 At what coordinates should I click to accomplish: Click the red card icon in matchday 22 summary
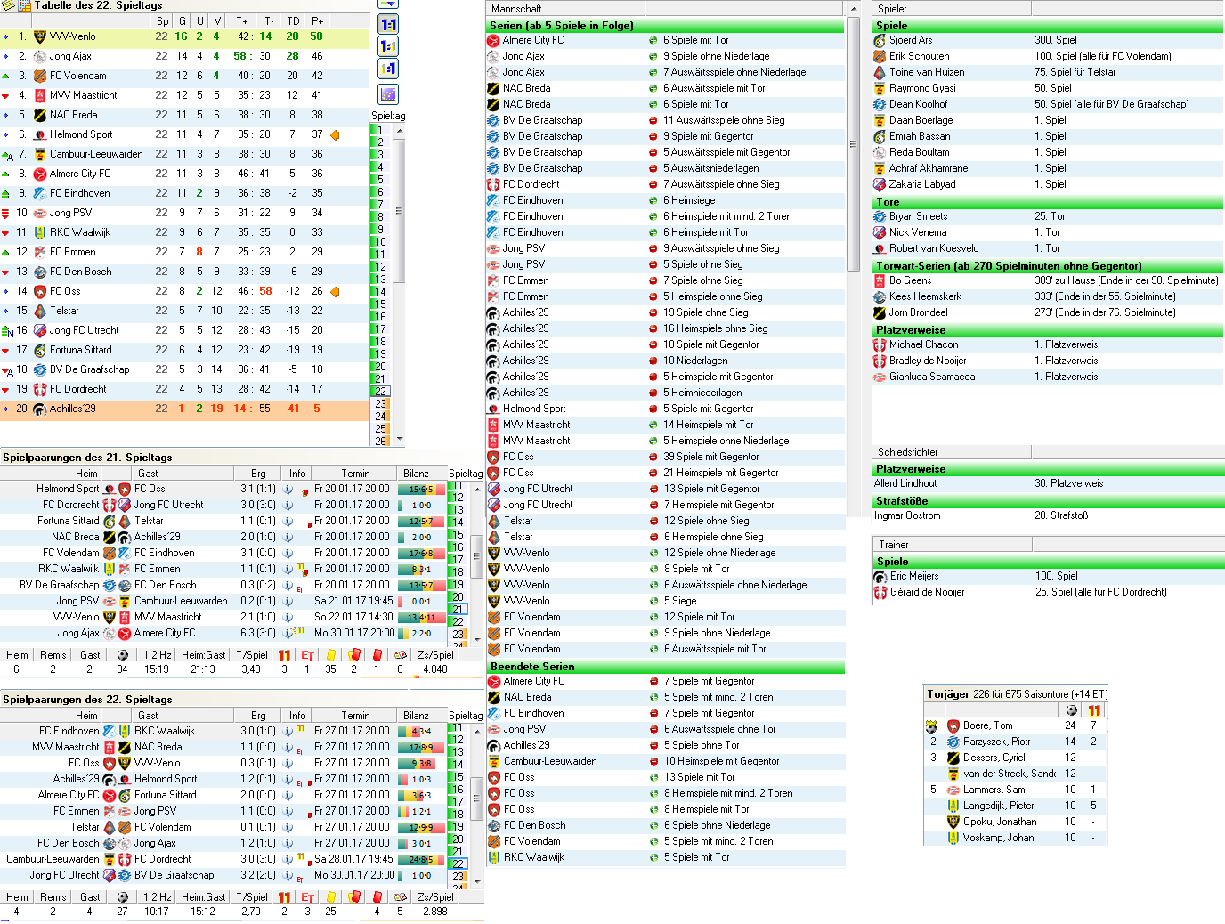pos(377,897)
